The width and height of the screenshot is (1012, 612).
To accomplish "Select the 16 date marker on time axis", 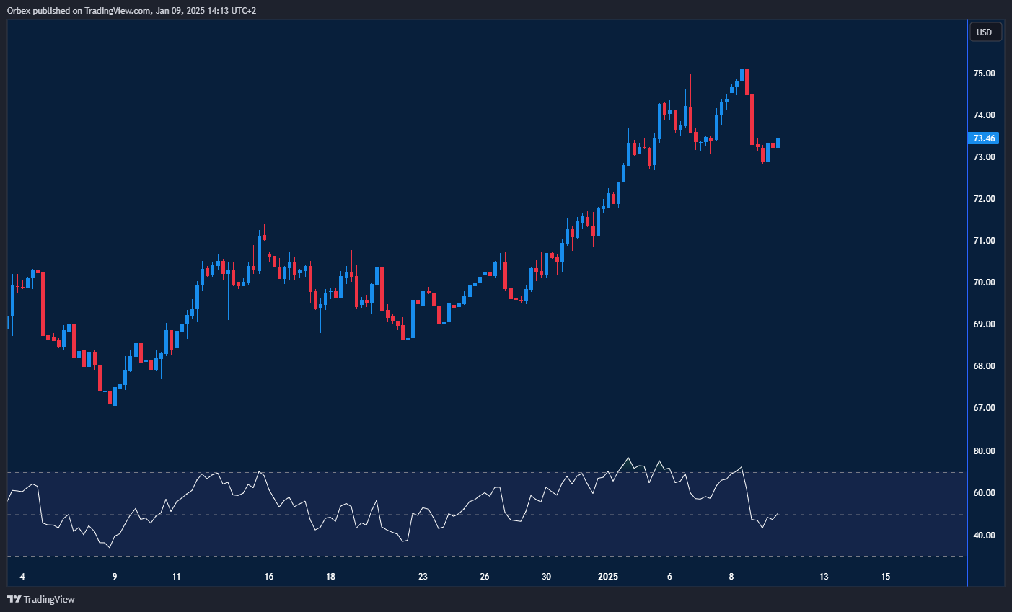I will [269, 577].
